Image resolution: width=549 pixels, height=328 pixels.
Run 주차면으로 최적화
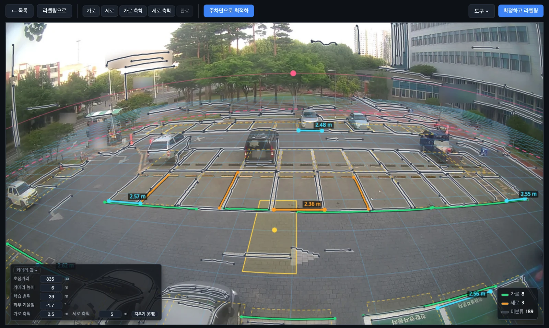(x=229, y=11)
